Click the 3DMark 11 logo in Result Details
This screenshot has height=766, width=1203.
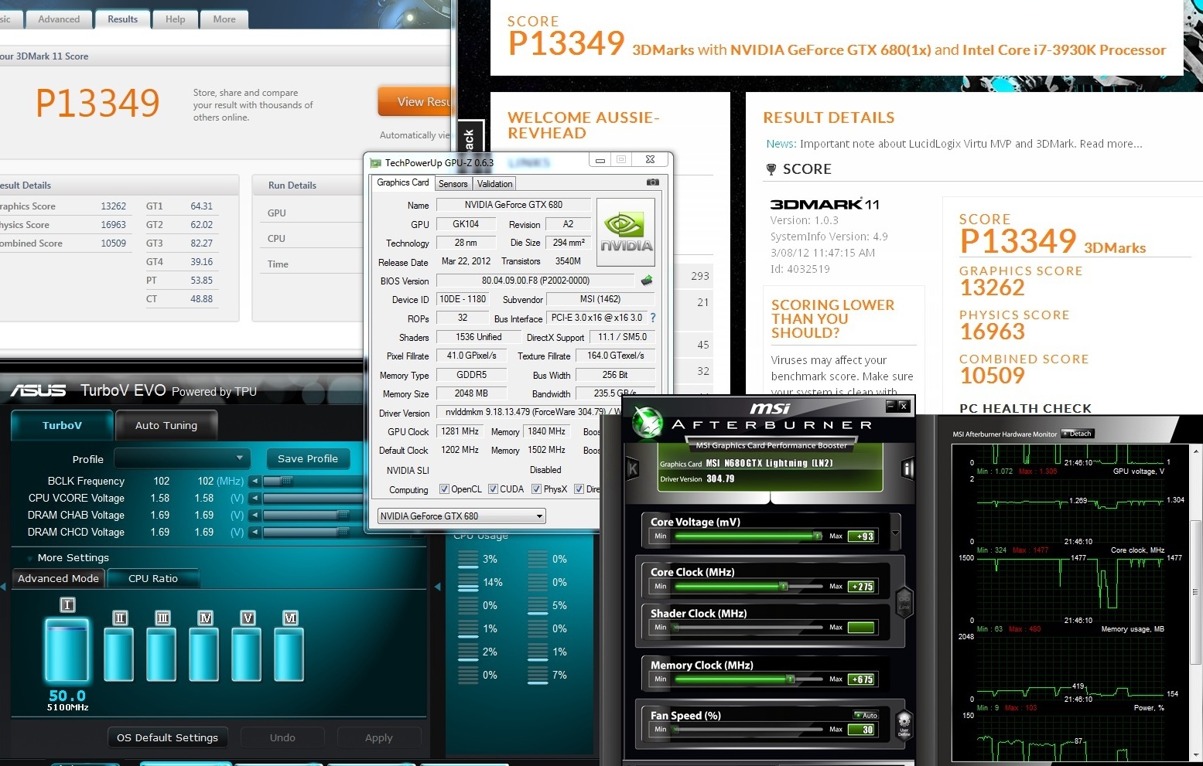click(x=824, y=204)
